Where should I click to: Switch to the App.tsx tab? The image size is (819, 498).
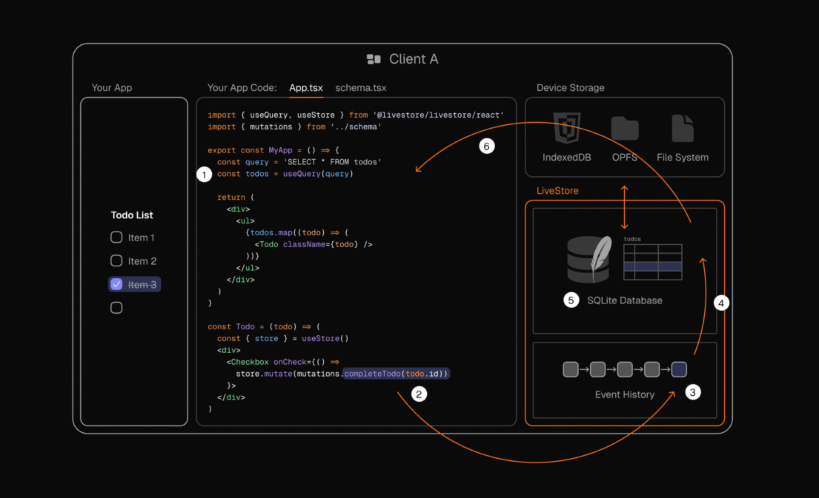[x=306, y=88]
